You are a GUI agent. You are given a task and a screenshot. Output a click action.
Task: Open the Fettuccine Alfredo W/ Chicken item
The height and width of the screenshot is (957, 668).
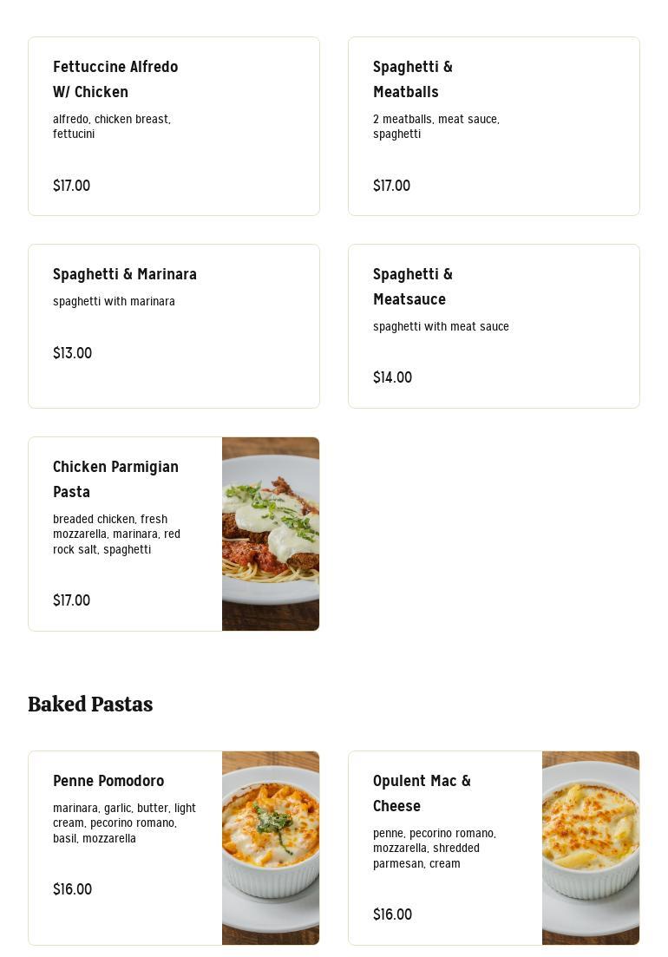(x=115, y=79)
